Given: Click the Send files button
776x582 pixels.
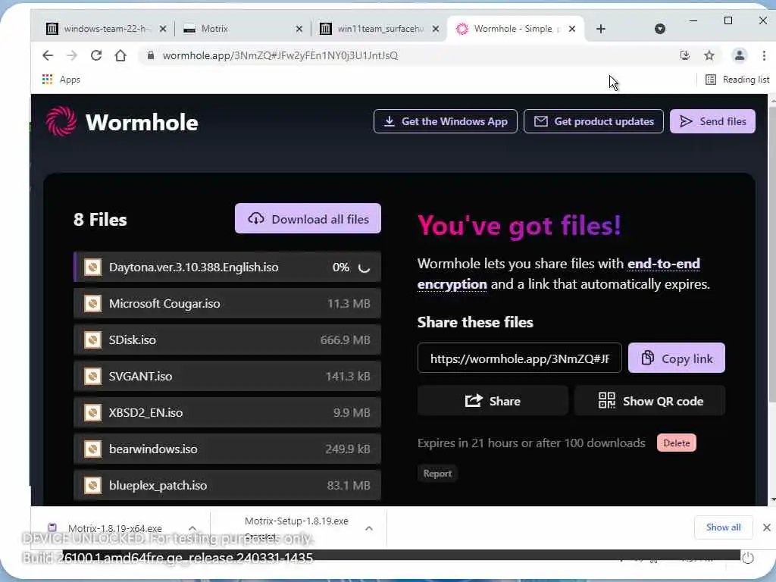Looking at the screenshot, I should pos(712,121).
